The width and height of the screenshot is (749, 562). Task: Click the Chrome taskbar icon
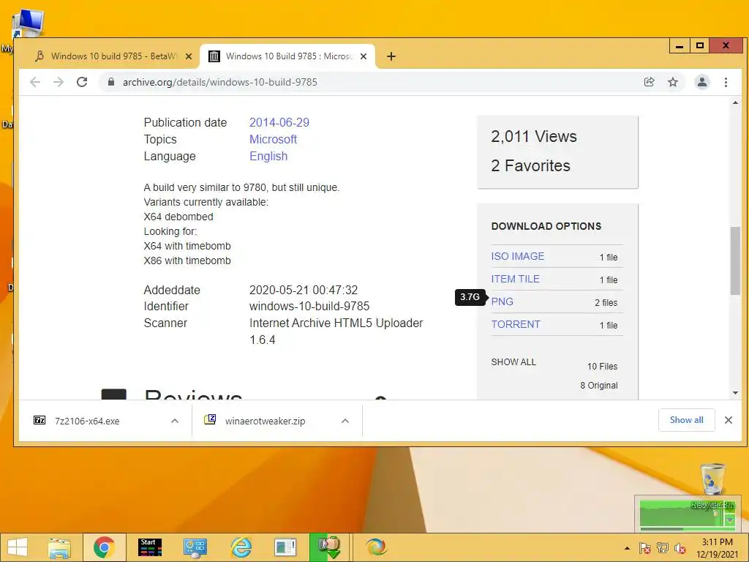click(104, 547)
